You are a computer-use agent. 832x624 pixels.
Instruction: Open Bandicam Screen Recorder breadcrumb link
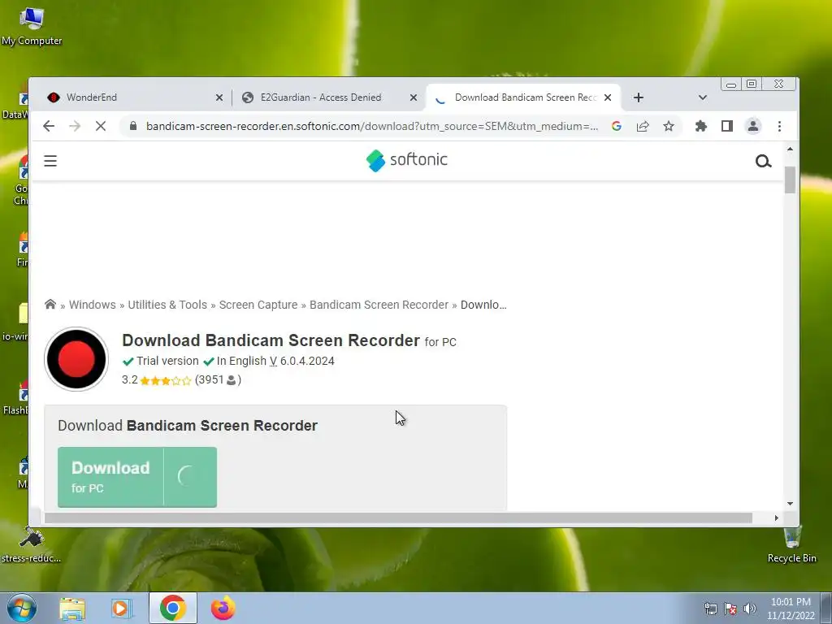(x=379, y=305)
